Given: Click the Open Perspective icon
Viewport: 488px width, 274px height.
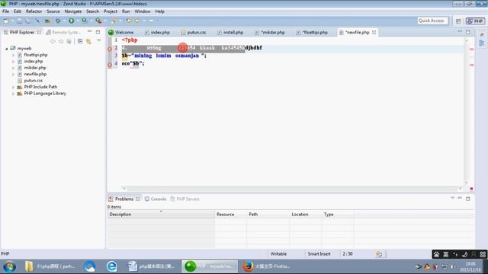Looking at the screenshot, I should [458, 21].
